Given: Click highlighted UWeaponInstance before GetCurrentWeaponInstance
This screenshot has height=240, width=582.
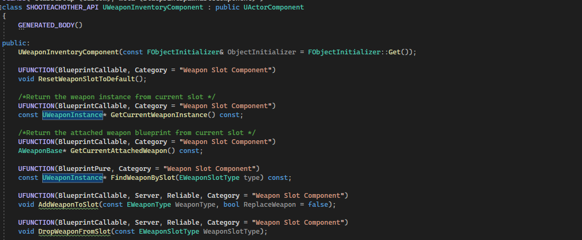Looking at the screenshot, I should [72, 115].
